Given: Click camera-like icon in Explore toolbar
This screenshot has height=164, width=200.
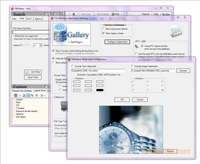Looking at the screenshot, I should click(x=24, y=95).
